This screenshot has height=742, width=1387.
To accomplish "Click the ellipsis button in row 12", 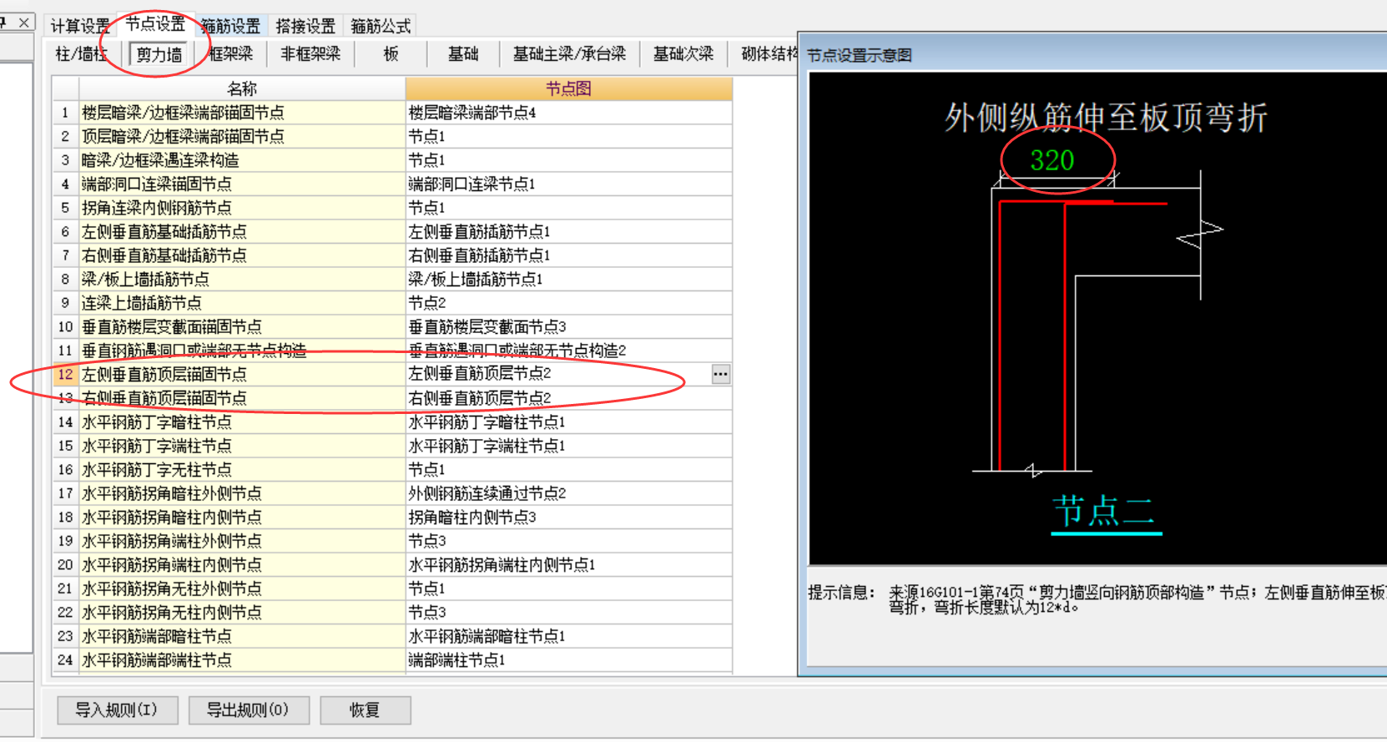I will pyautogui.click(x=721, y=375).
